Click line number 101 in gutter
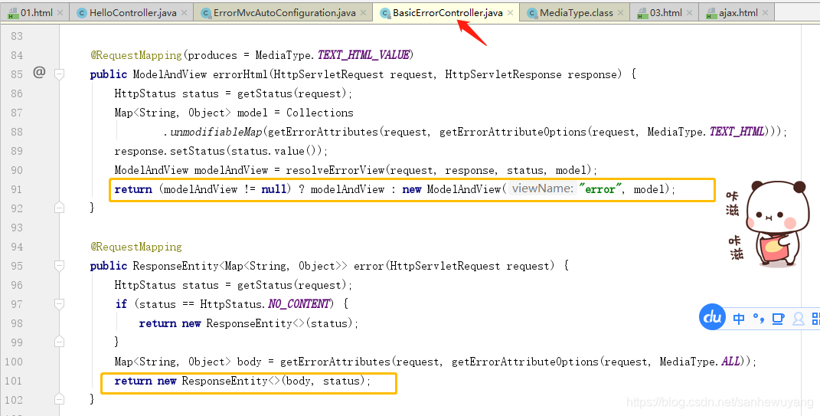 coord(14,381)
